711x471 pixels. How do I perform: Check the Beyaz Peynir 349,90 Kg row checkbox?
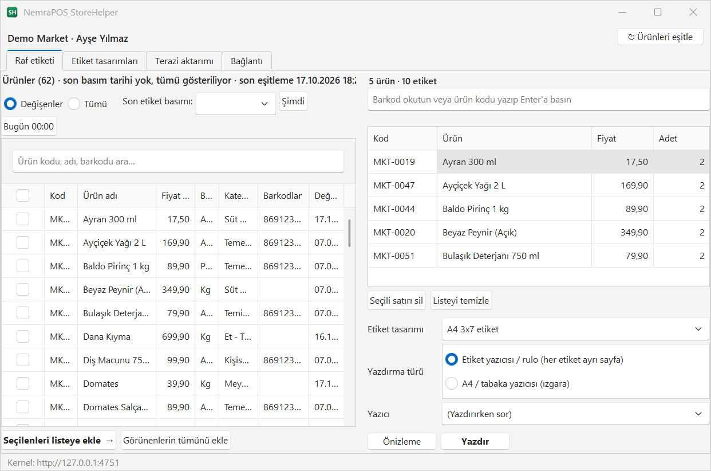click(23, 289)
